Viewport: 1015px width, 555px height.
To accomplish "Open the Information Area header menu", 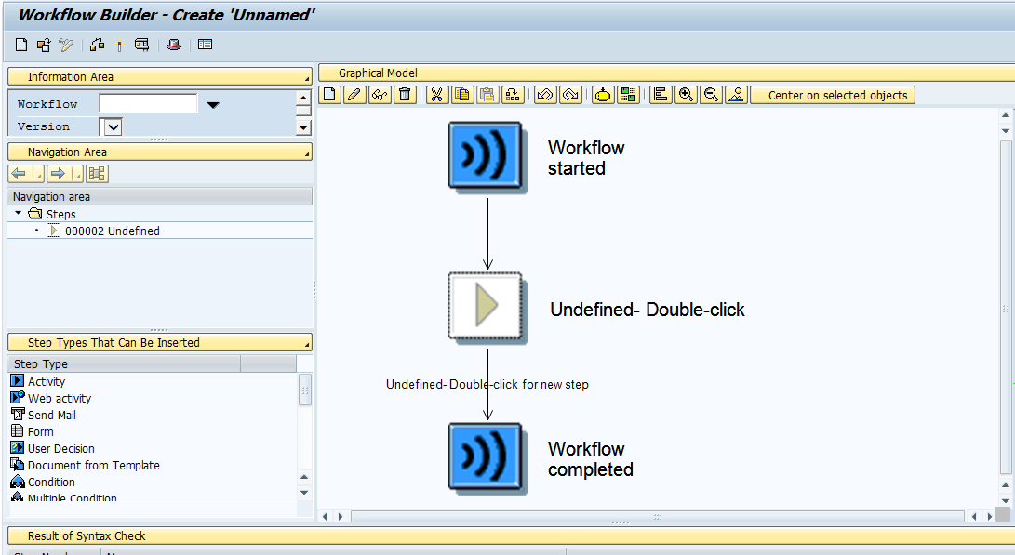I will [307, 79].
